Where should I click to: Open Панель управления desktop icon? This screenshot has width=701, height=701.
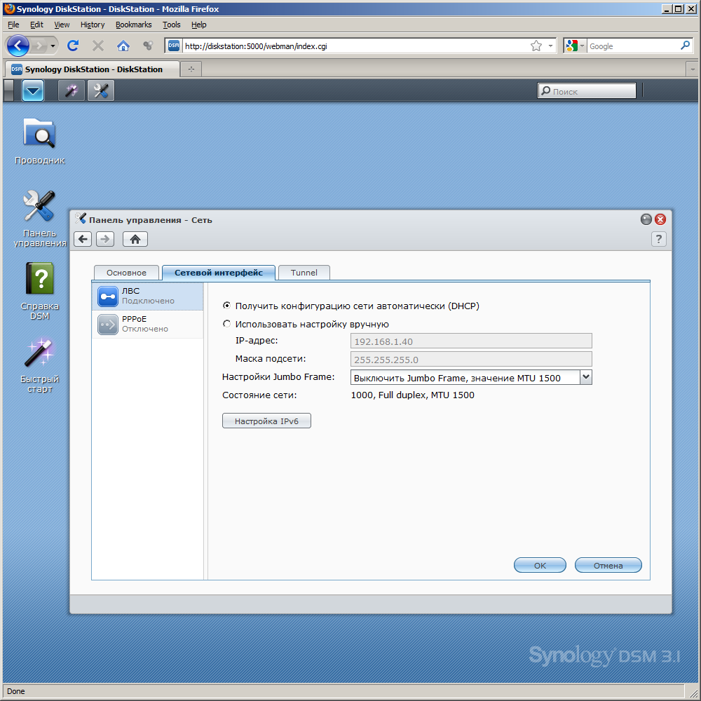tap(39, 219)
